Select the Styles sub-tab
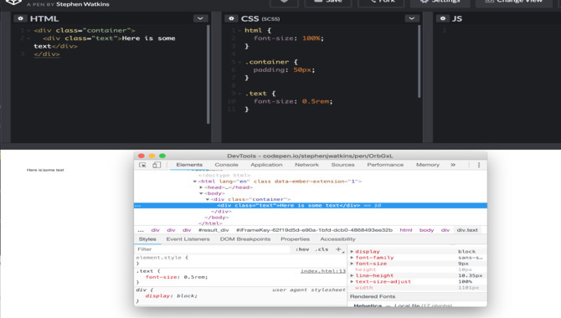561x318 pixels. coord(147,239)
